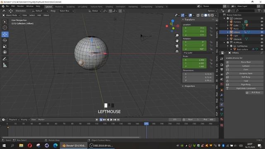
Task: Open the Tool properties tab
Action: (222, 59)
